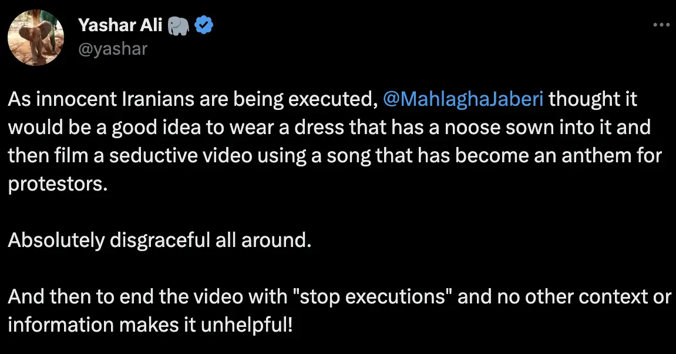The width and height of the screenshot is (676, 354).
Task: Click the circular avatar showing an elephant photo
Action: 35,37
